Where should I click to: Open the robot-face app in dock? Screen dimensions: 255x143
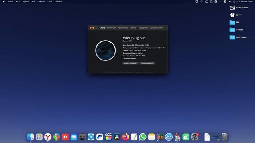[x=82, y=137]
